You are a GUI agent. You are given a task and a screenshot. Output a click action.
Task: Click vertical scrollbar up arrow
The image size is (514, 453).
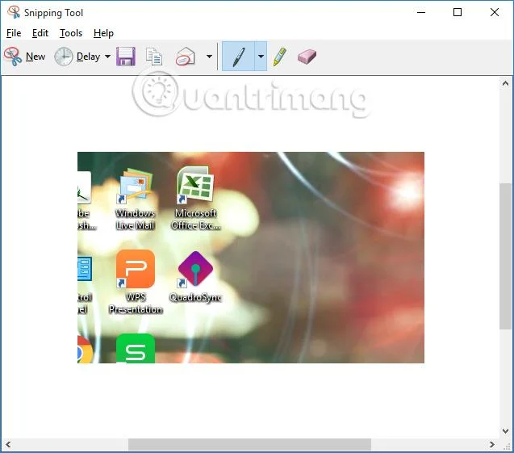[505, 84]
